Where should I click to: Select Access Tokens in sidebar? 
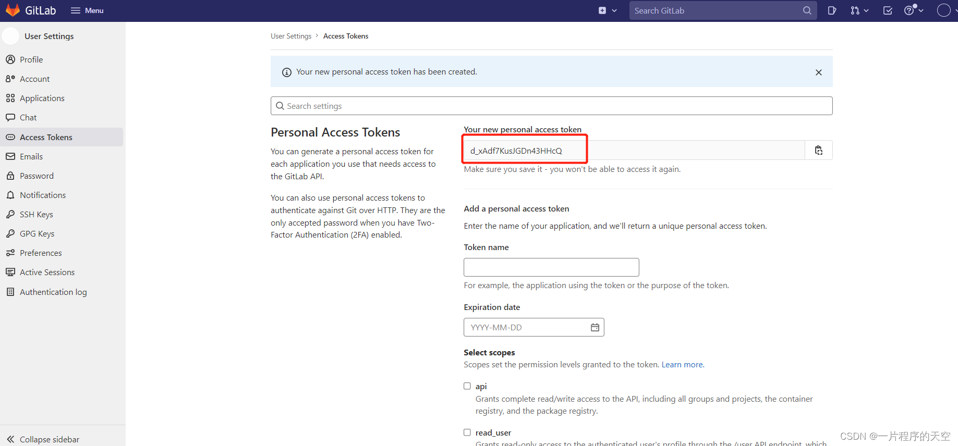62,137
